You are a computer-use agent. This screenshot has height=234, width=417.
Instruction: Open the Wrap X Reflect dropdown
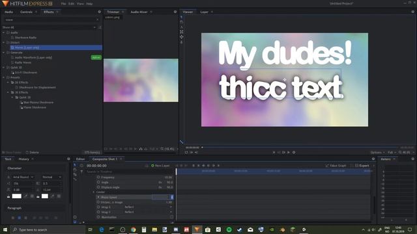tap(148, 207)
